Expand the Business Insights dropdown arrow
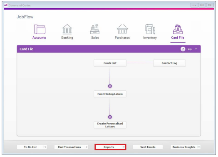218x157 pixels. [x=199, y=147]
